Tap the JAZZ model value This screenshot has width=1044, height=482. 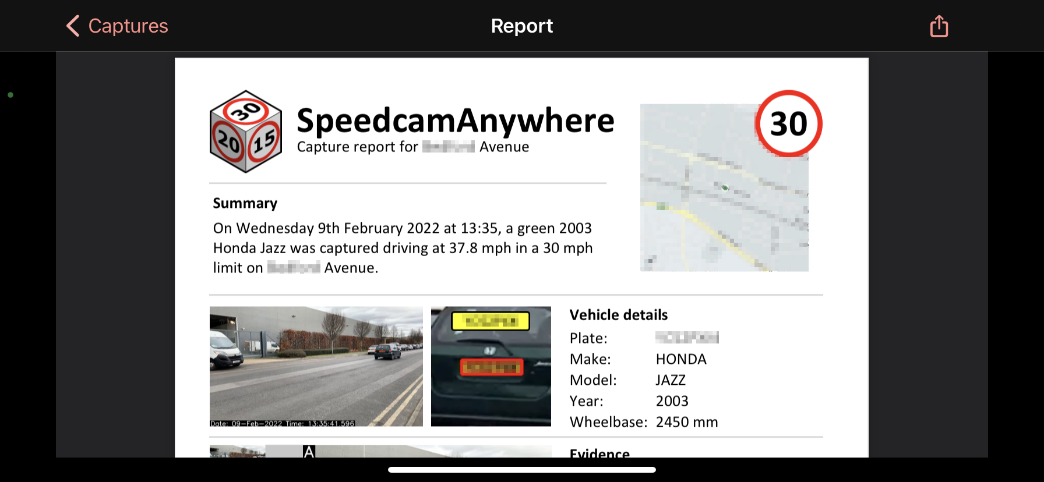click(x=671, y=380)
